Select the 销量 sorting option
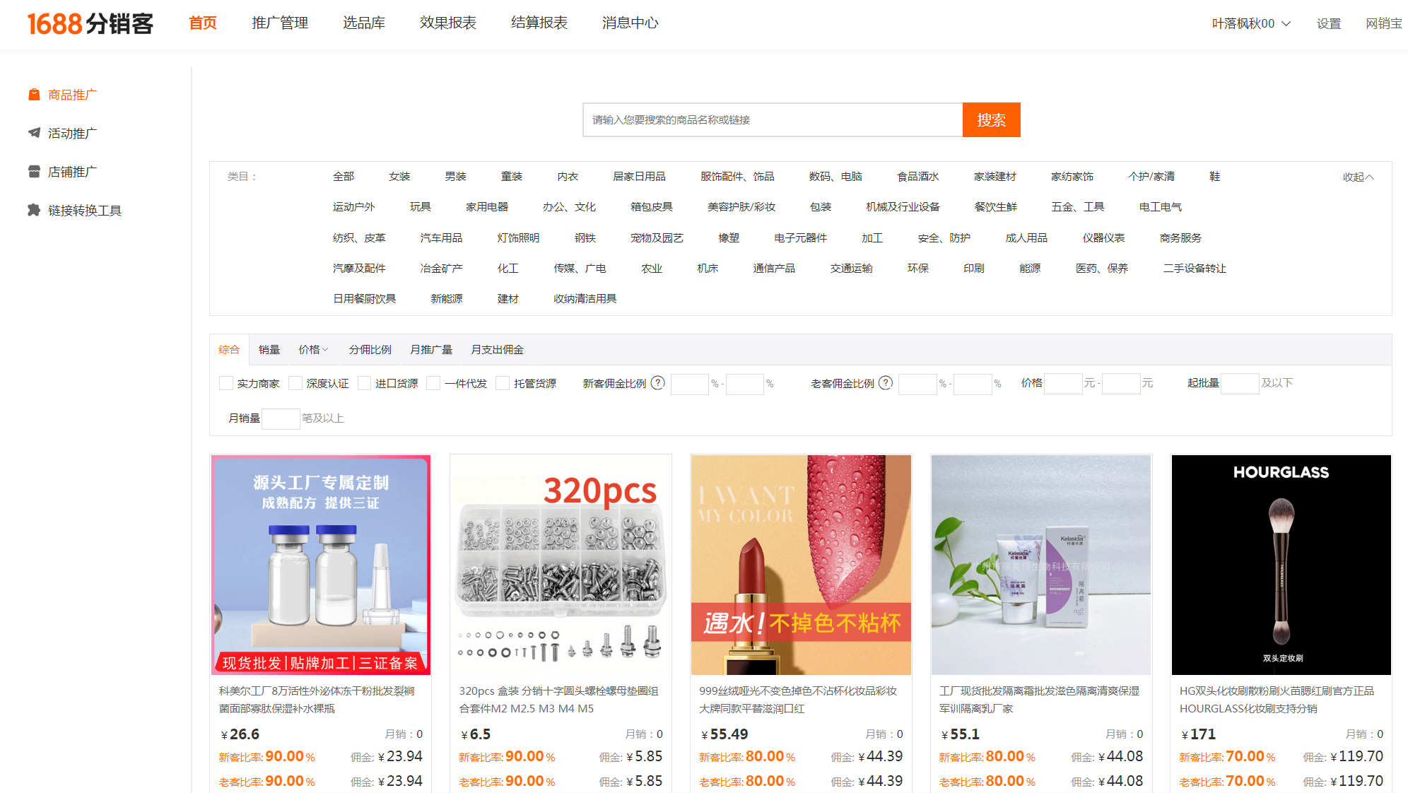The width and height of the screenshot is (1408, 793). tap(269, 349)
